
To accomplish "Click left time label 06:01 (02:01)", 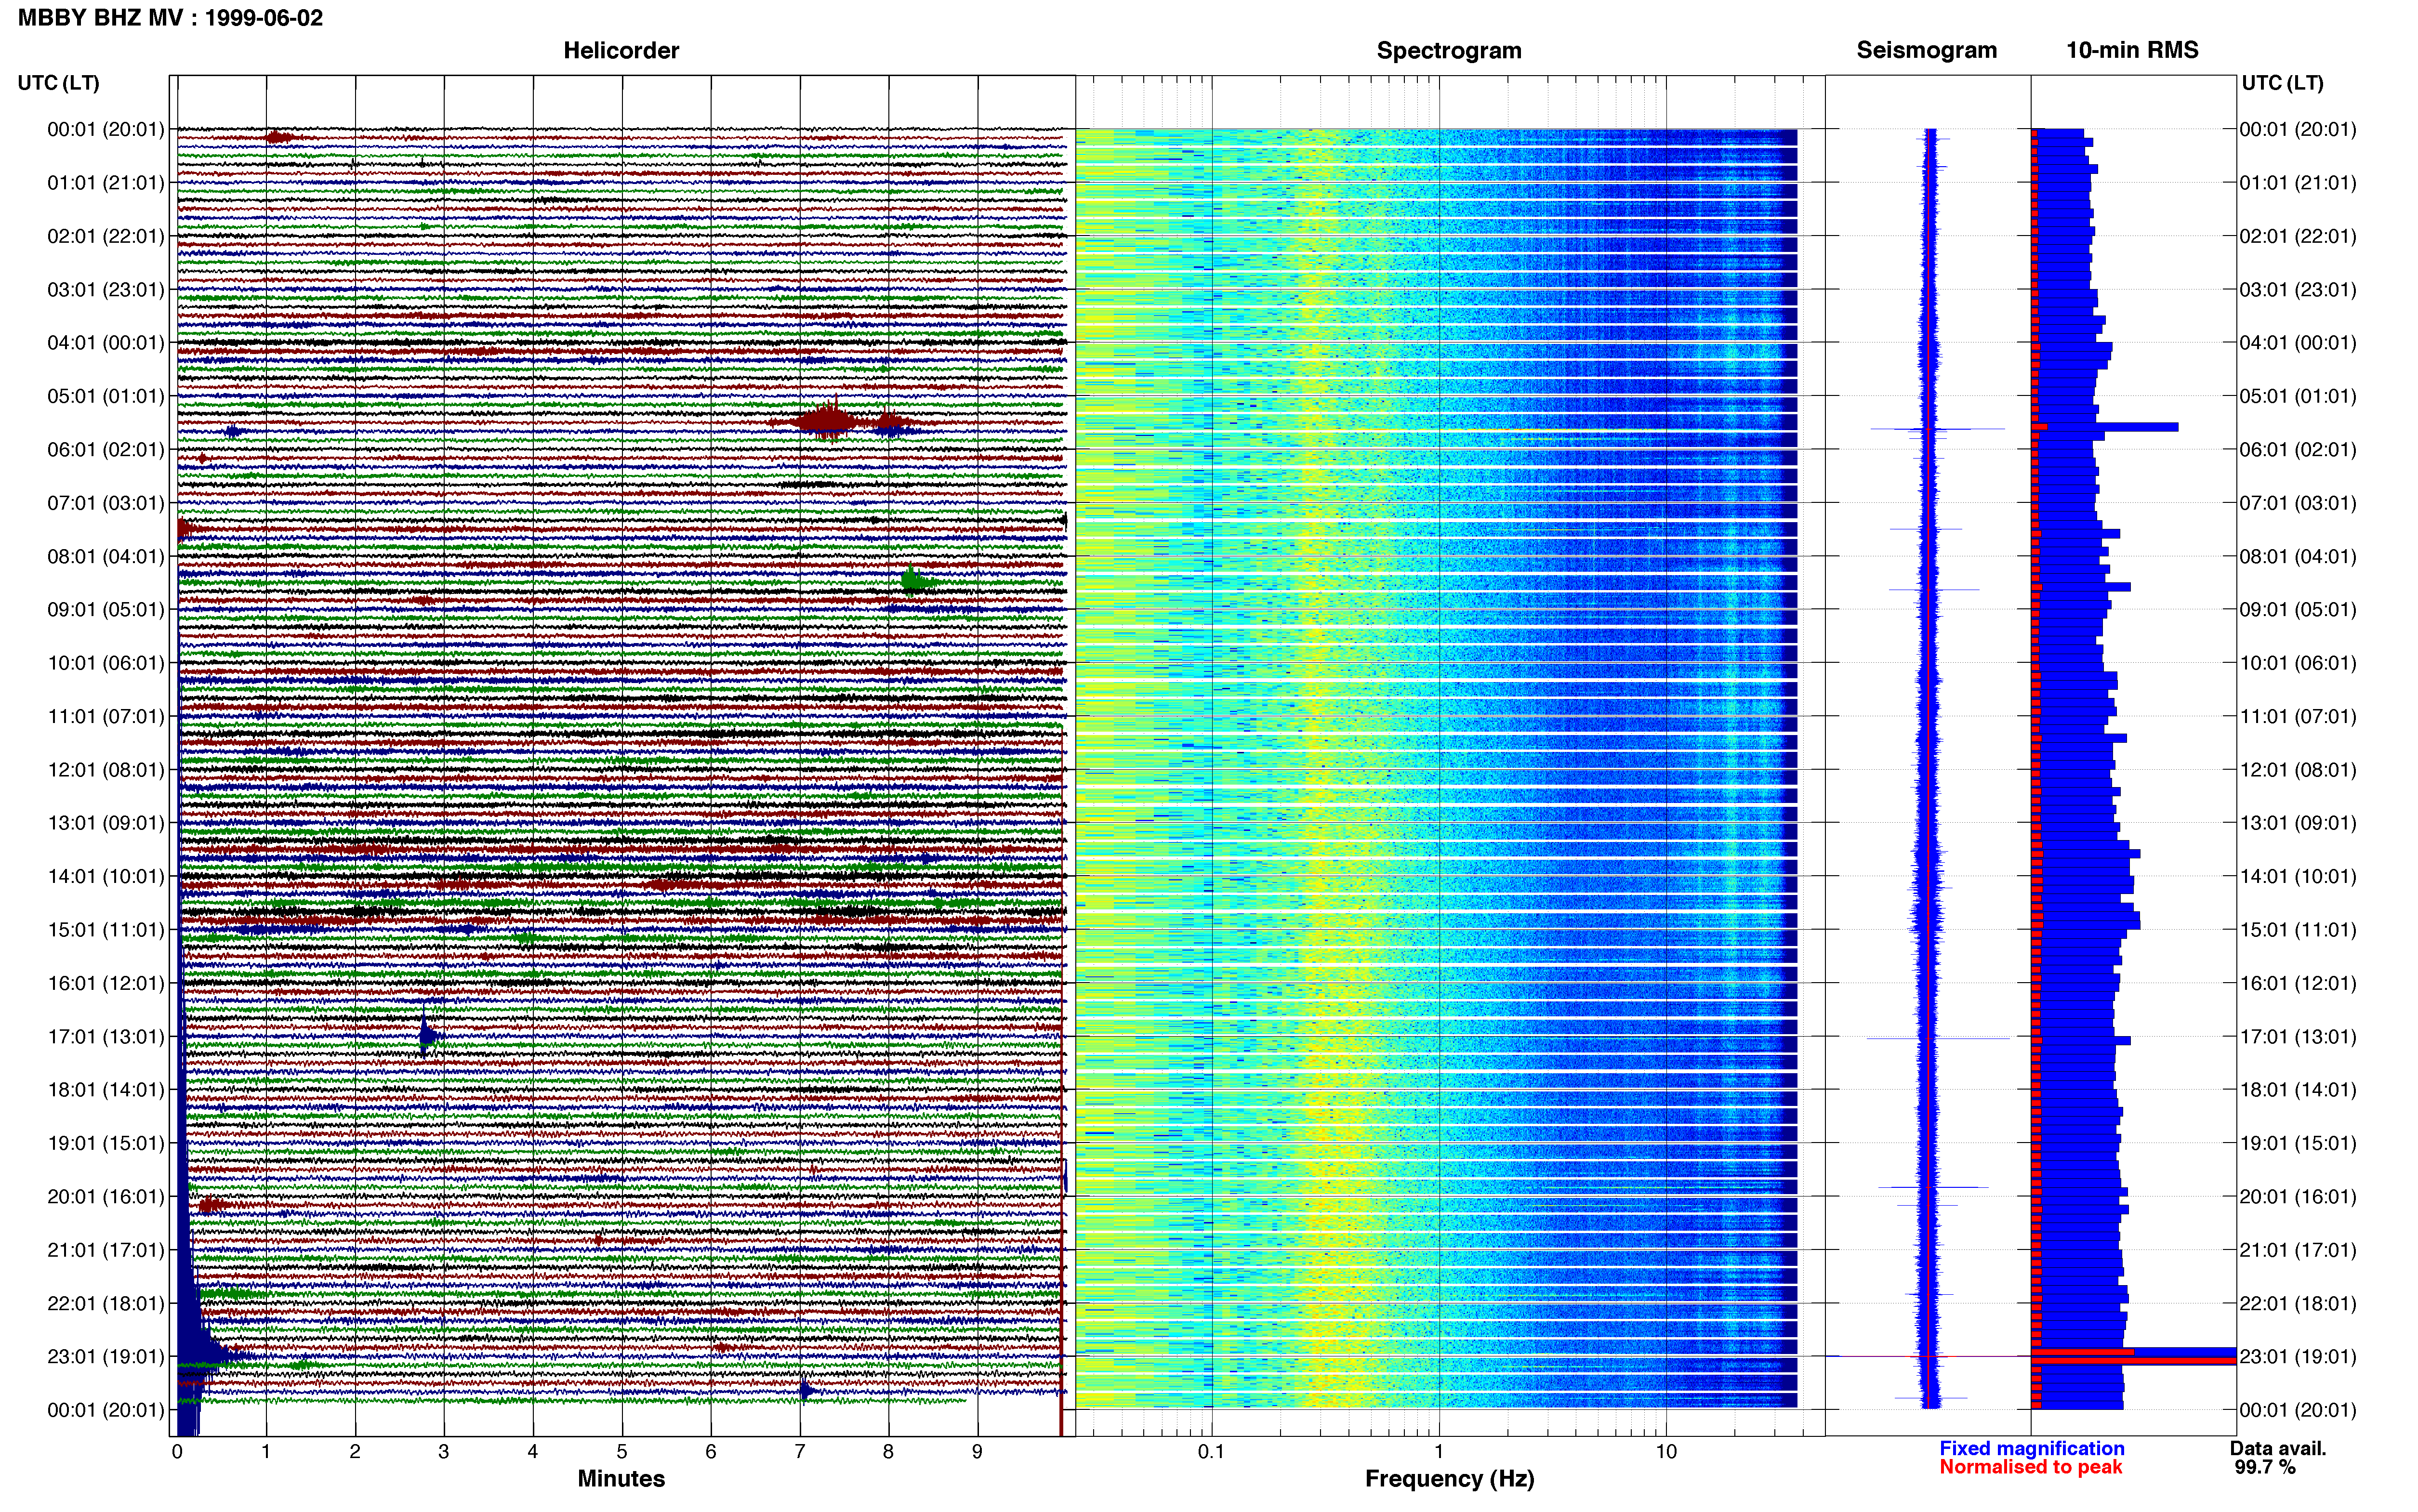I will (x=106, y=450).
